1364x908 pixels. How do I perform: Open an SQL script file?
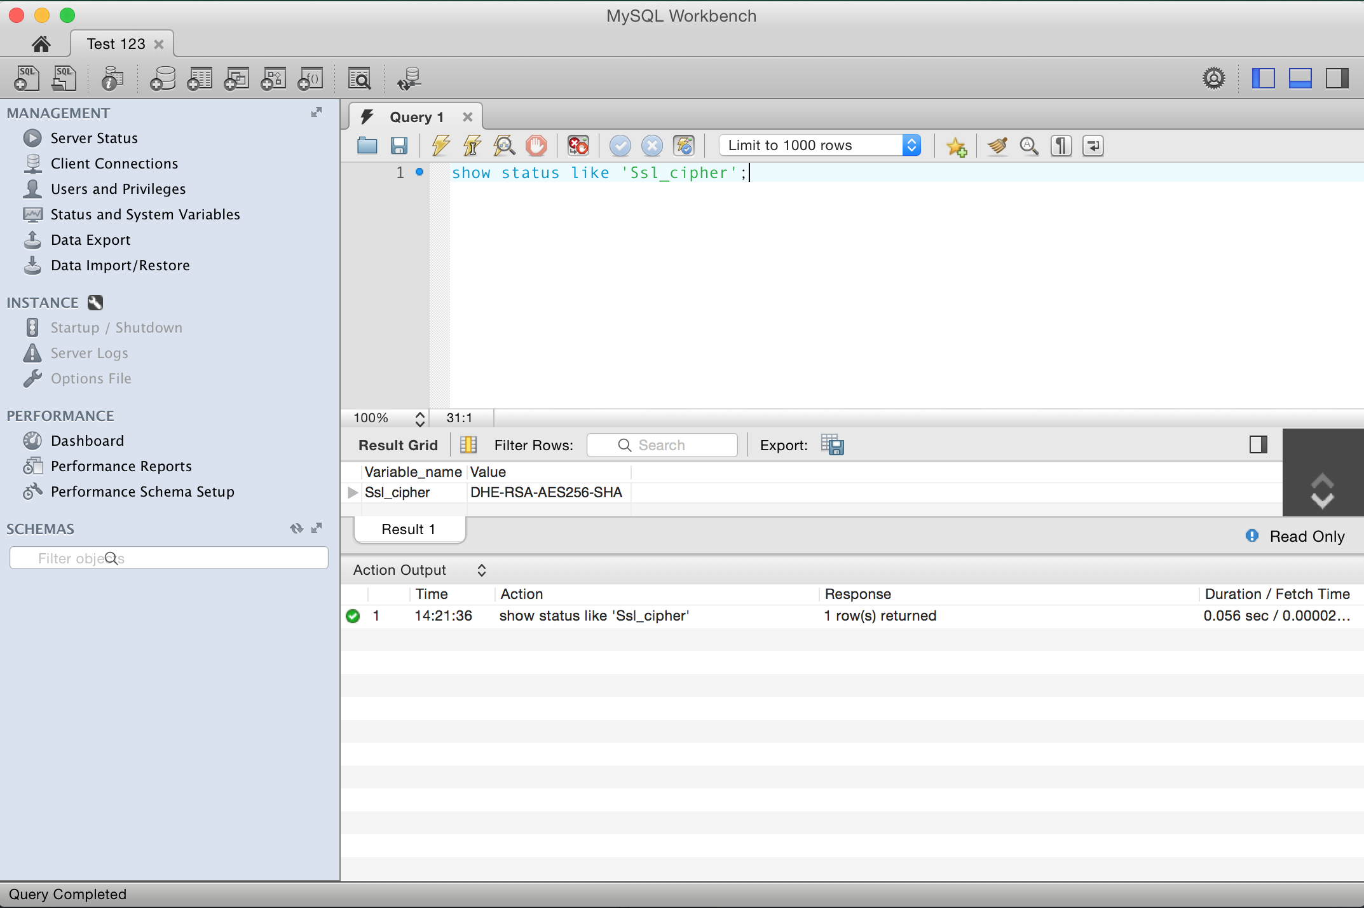pos(64,78)
